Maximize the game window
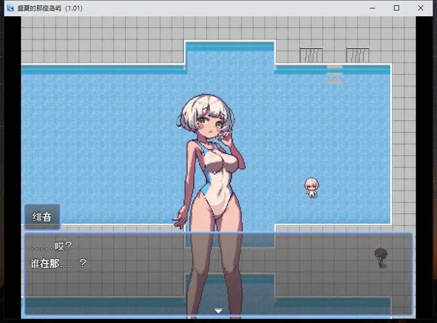Viewport: 437px width, 323px height. point(397,8)
